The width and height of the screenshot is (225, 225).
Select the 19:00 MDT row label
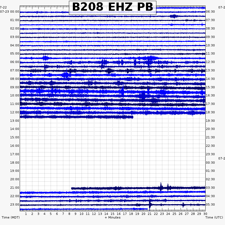pos(15,171)
